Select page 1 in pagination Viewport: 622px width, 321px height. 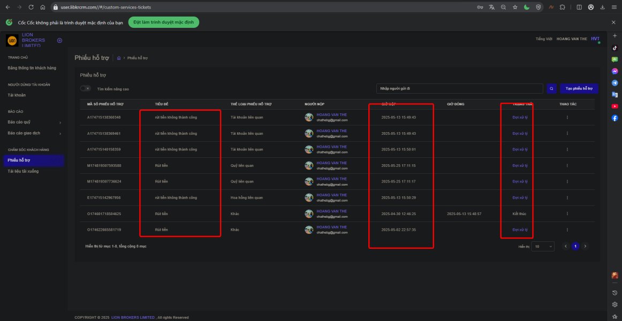[x=575, y=247]
